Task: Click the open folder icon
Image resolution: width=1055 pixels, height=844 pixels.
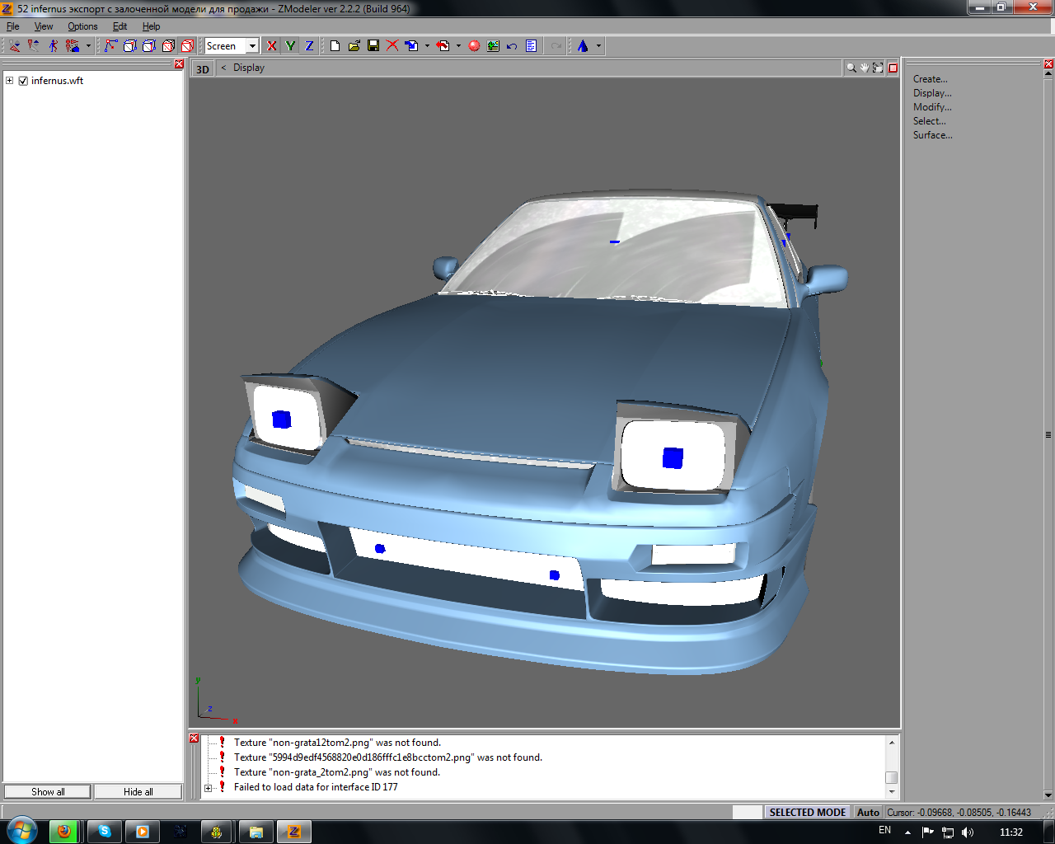Action: pyautogui.click(x=354, y=46)
